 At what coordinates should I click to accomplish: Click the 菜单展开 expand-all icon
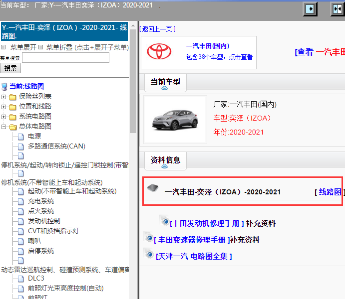pos(3,47)
